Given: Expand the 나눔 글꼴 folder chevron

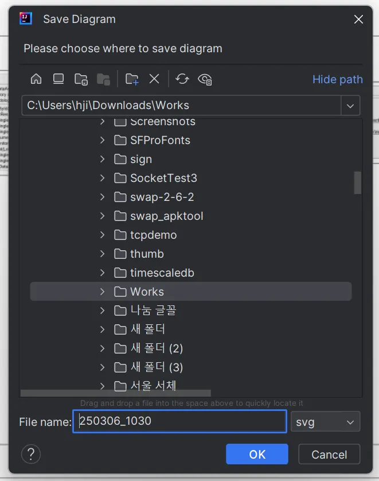Looking at the screenshot, I should [102, 311].
